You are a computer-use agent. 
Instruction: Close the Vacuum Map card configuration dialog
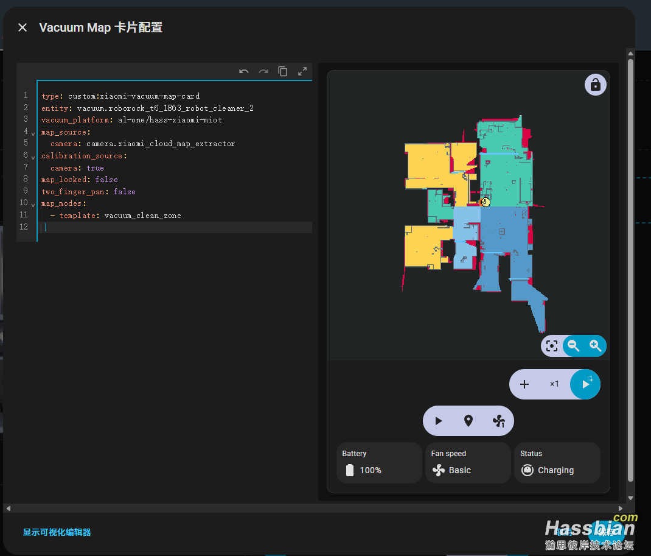(23, 27)
